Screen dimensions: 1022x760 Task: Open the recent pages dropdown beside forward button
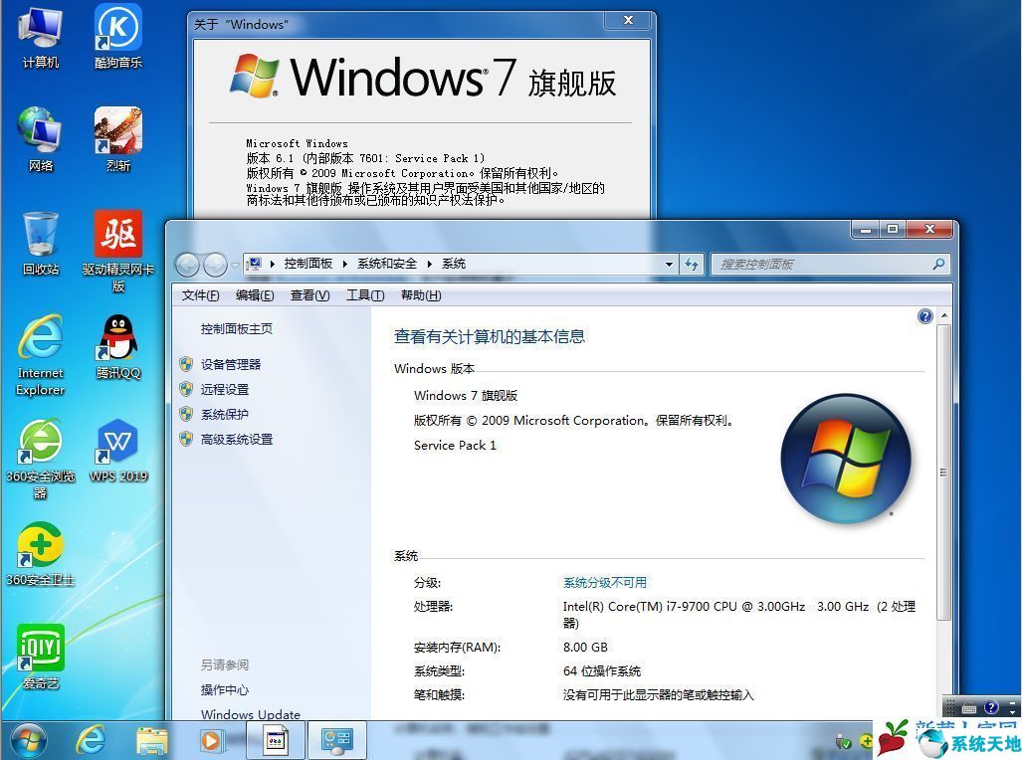coord(235,265)
